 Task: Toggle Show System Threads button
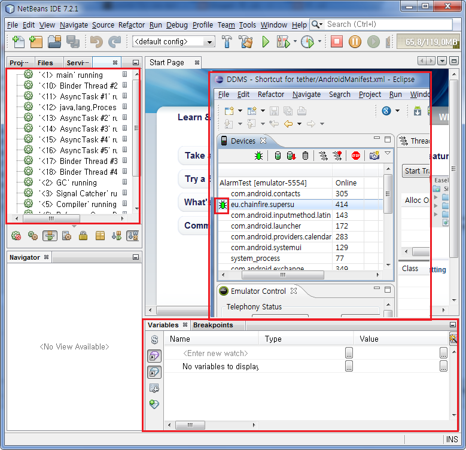click(x=66, y=236)
